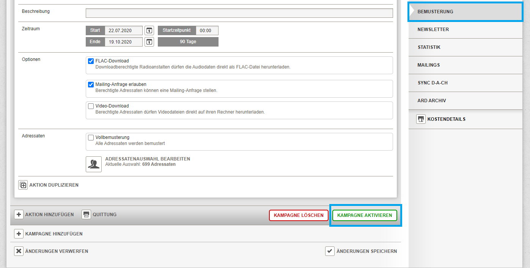Enable the Video-Download checkbox
The image size is (530, 268).
91,106
